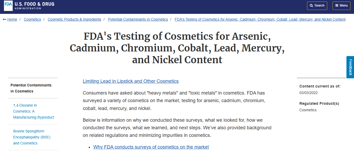Image resolution: width=354 pixels, height=152 pixels.
Task: Click the page title heading
Action: point(177,48)
